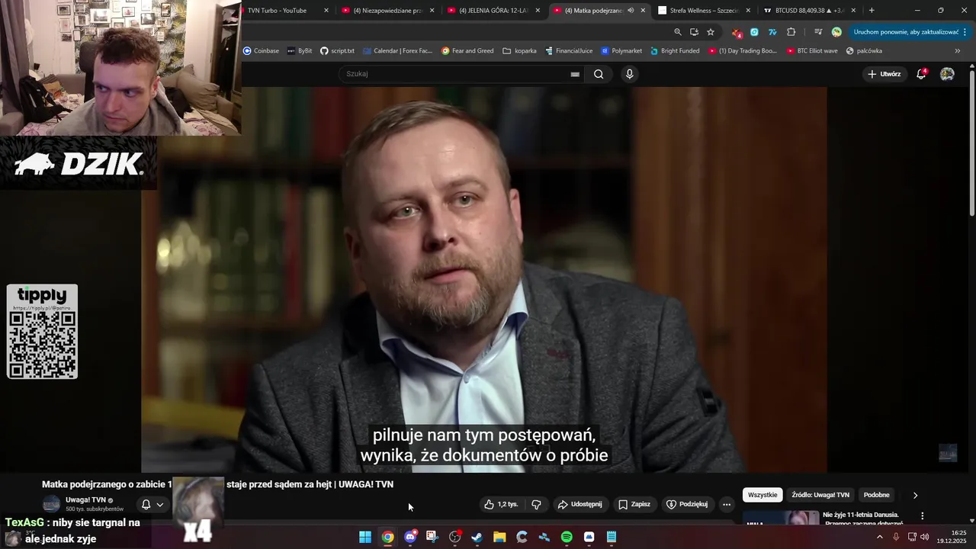Open the koparka bookmarks folder
This screenshot has height=549, width=976.
(x=519, y=51)
